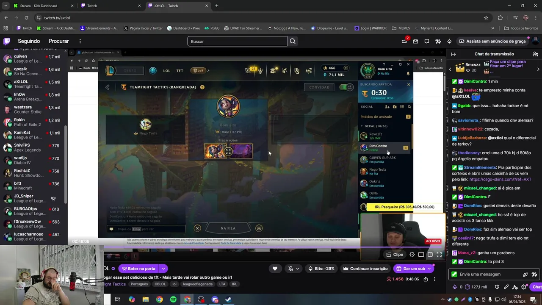This screenshot has height=305, width=542.
Task: Show hidden system tray icons chevron
Action: pos(443,299)
